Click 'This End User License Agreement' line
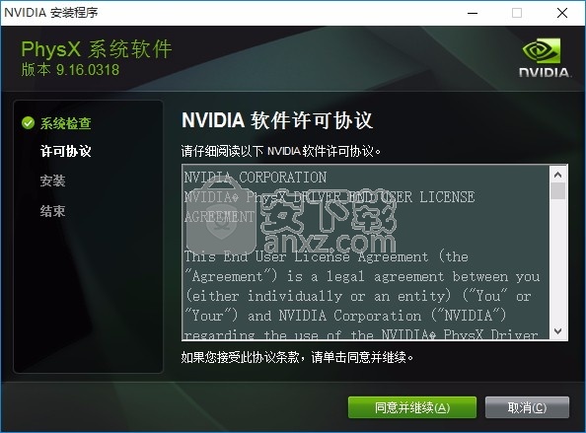The image size is (586, 433). click(x=326, y=256)
